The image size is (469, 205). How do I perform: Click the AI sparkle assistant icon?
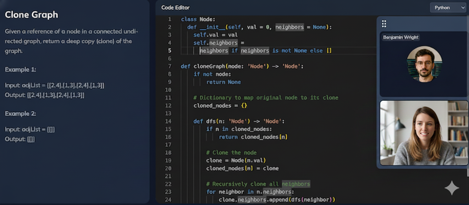(x=451, y=188)
